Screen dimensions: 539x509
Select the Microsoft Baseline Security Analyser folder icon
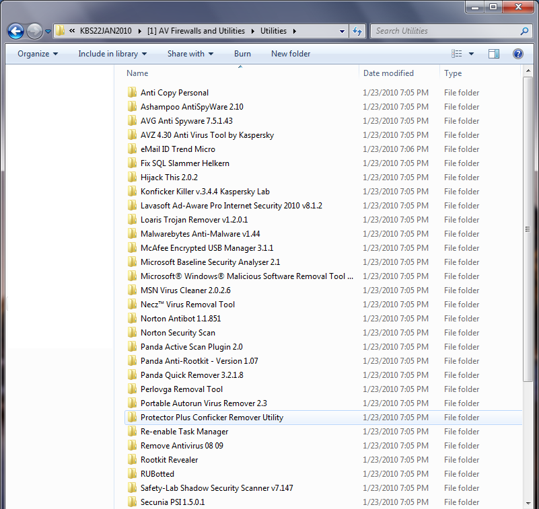pyautogui.click(x=132, y=262)
